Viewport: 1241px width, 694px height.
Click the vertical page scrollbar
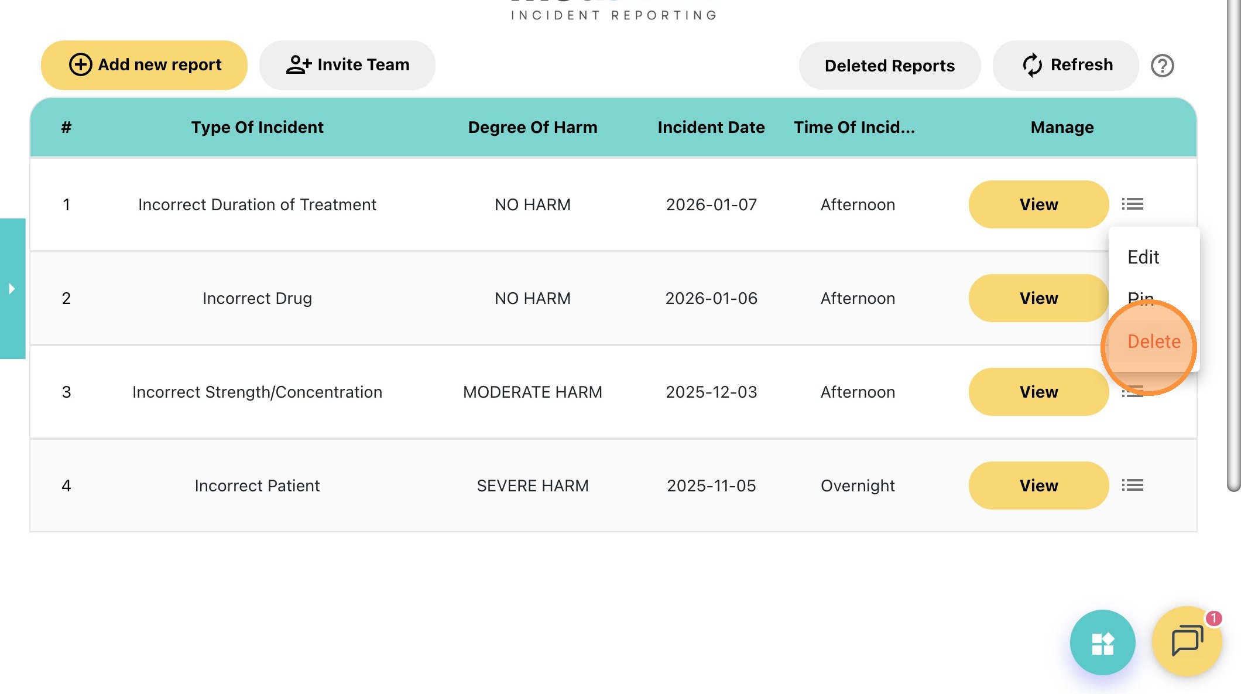point(1233,246)
